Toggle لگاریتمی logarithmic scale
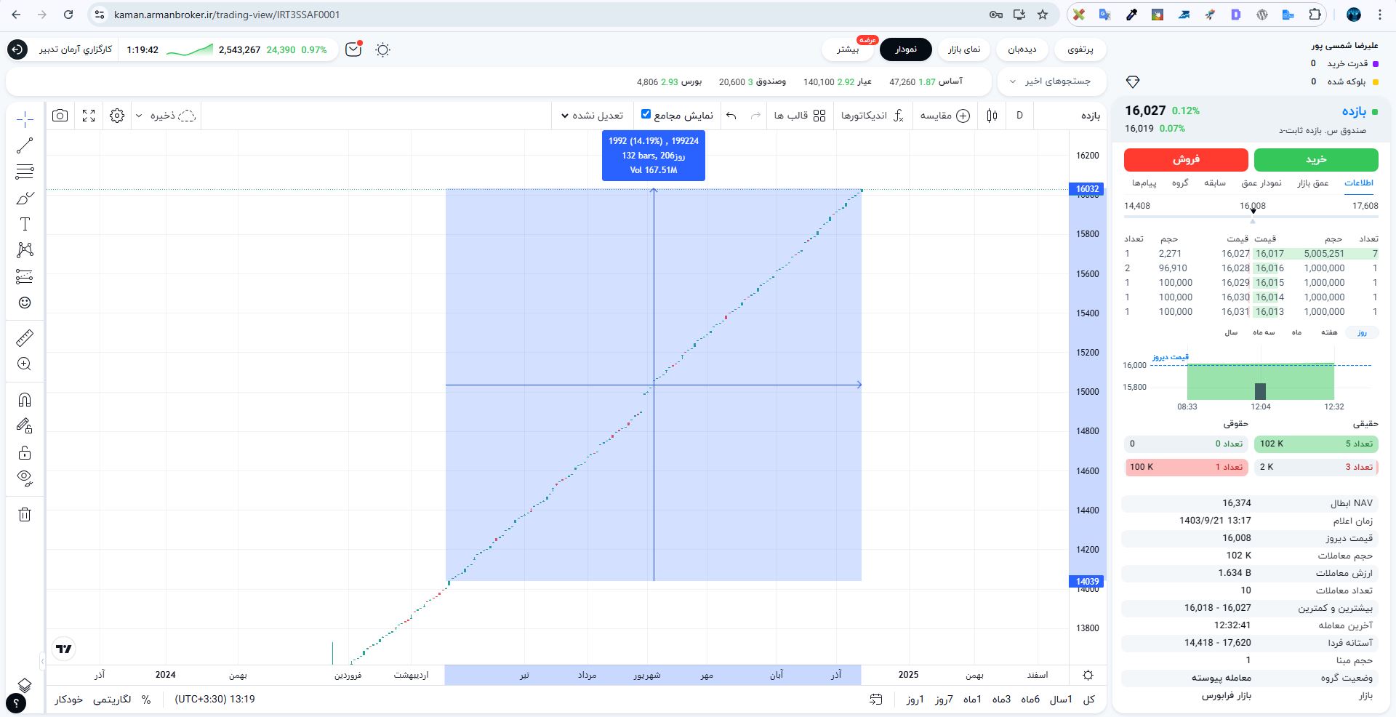The width and height of the screenshot is (1396, 717). click(x=112, y=700)
